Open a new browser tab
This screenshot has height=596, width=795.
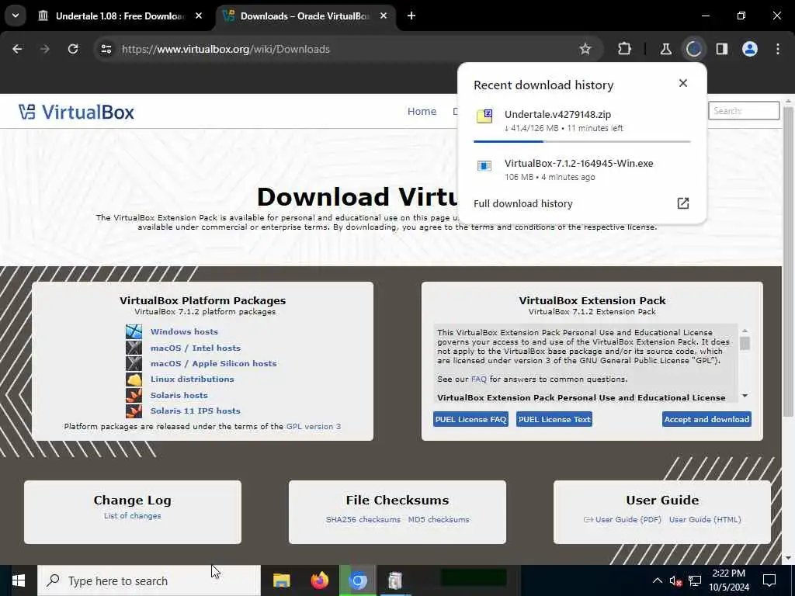tap(411, 16)
